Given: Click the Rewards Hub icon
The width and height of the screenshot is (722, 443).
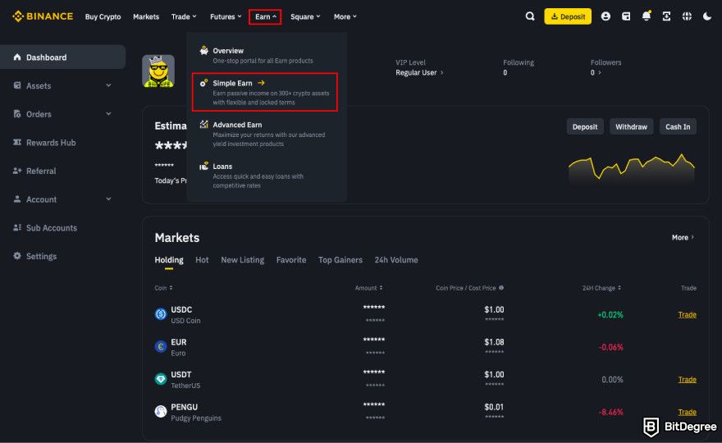Looking at the screenshot, I should pyautogui.click(x=17, y=142).
